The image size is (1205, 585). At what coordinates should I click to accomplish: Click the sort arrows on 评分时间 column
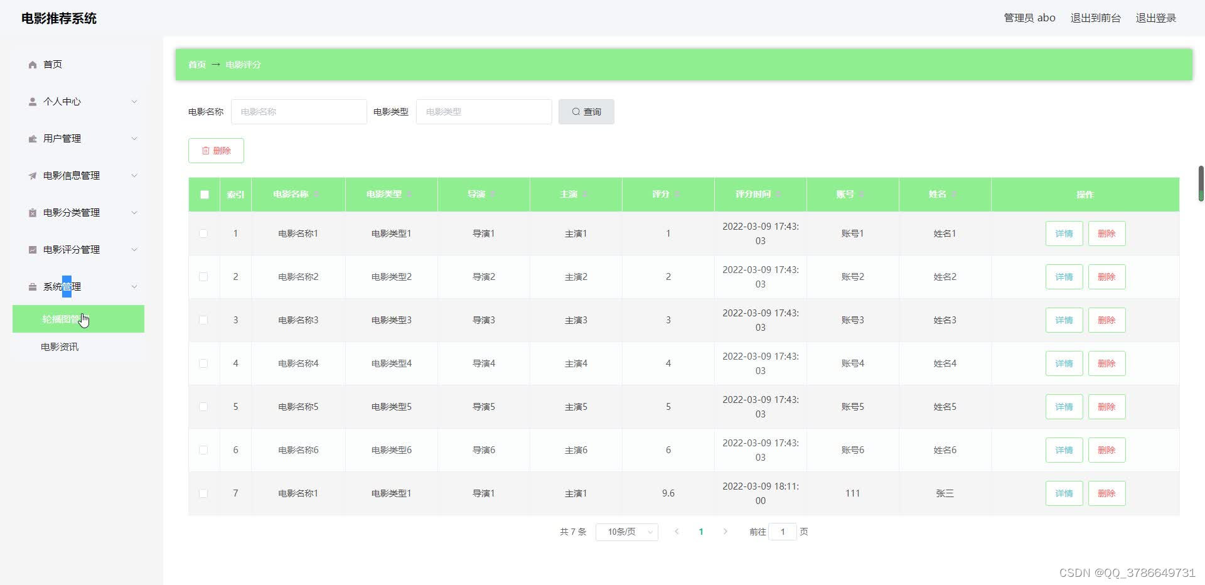coord(778,195)
